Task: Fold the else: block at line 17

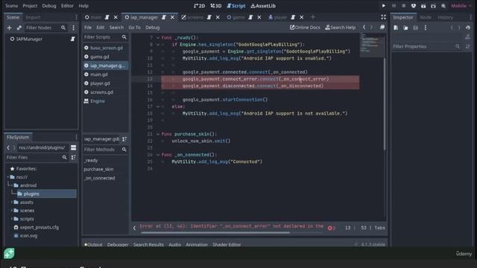Action: [158, 106]
